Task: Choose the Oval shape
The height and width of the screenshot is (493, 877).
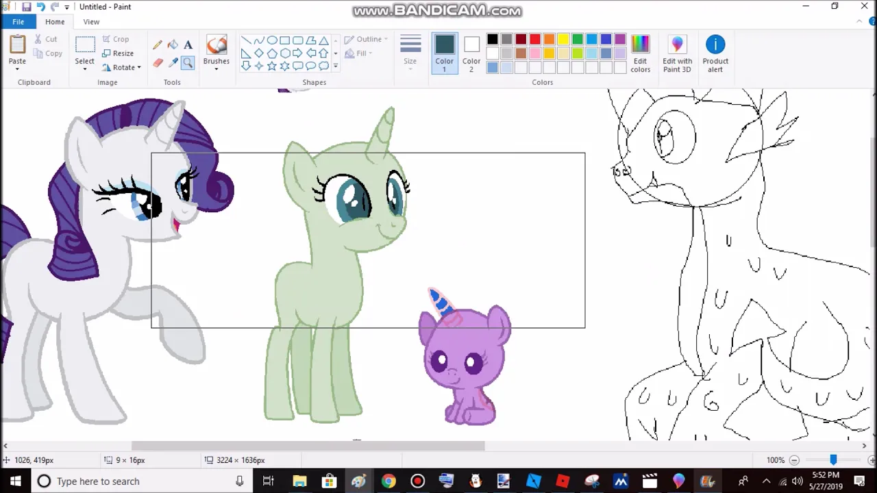Action: (x=272, y=40)
